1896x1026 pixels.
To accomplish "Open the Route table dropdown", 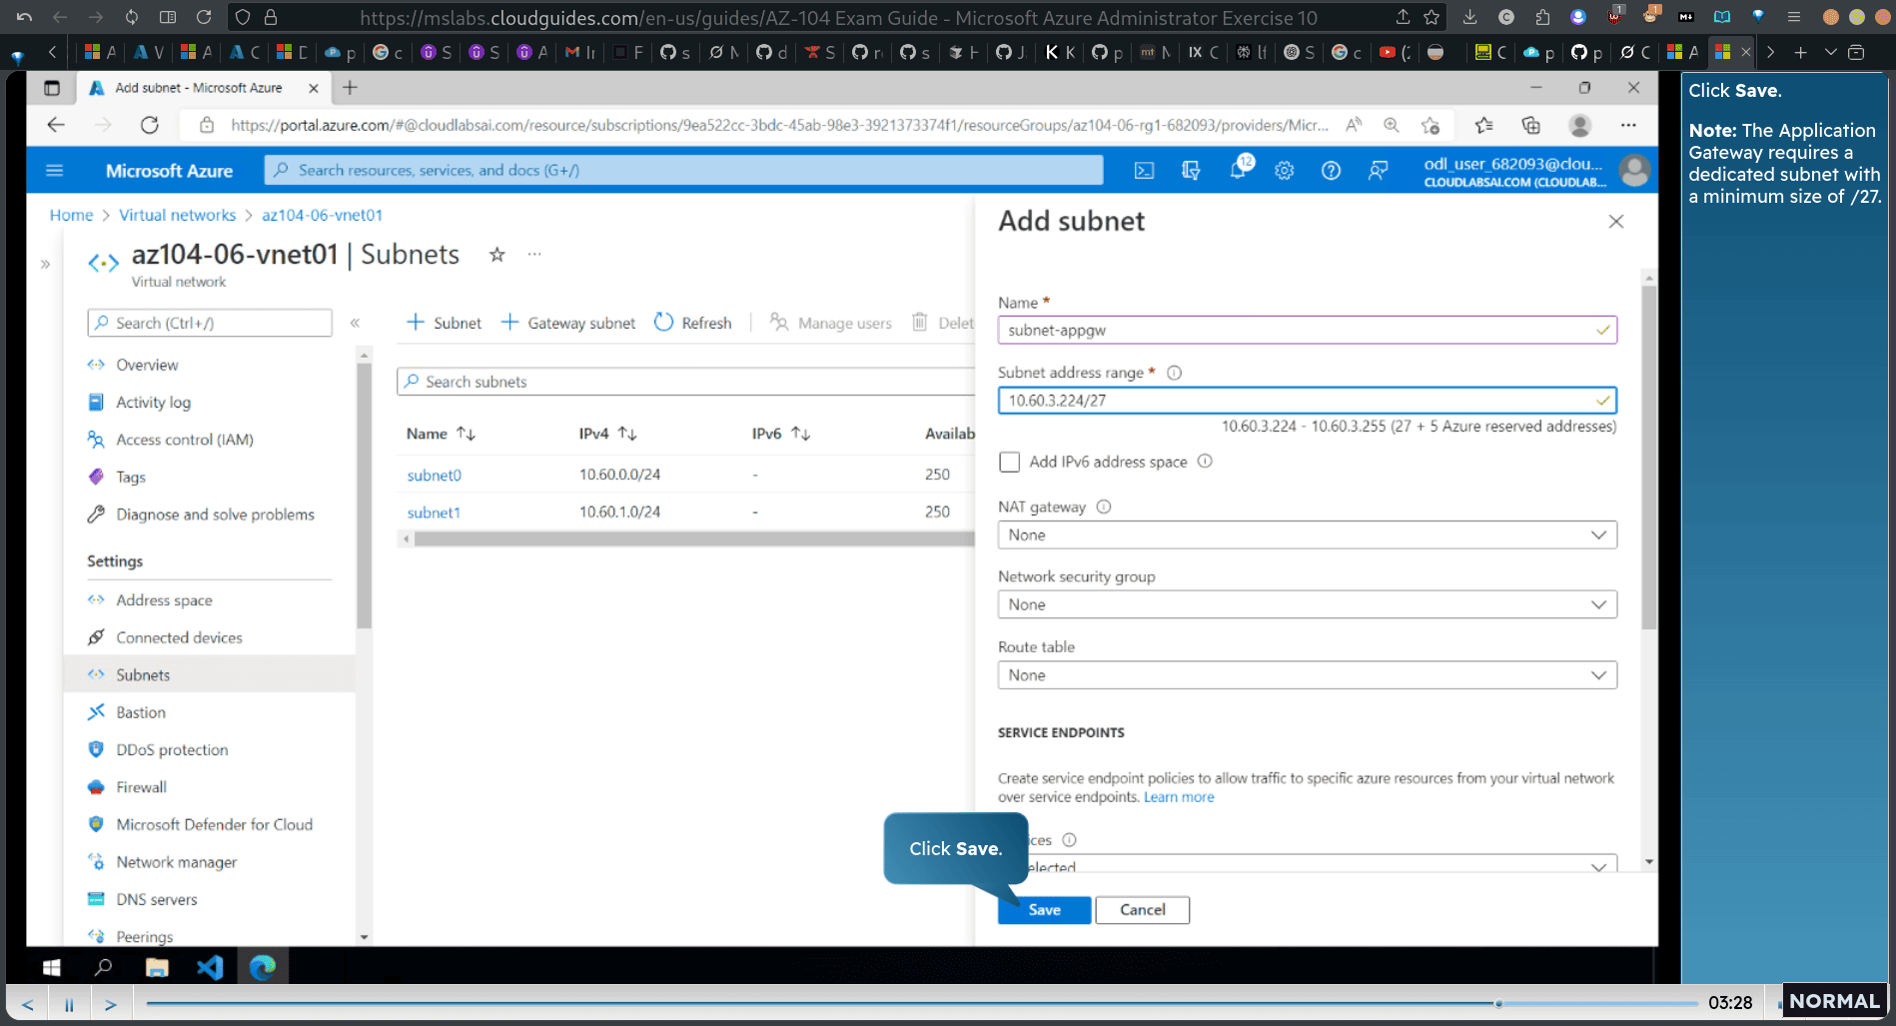I will click(1307, 675).
